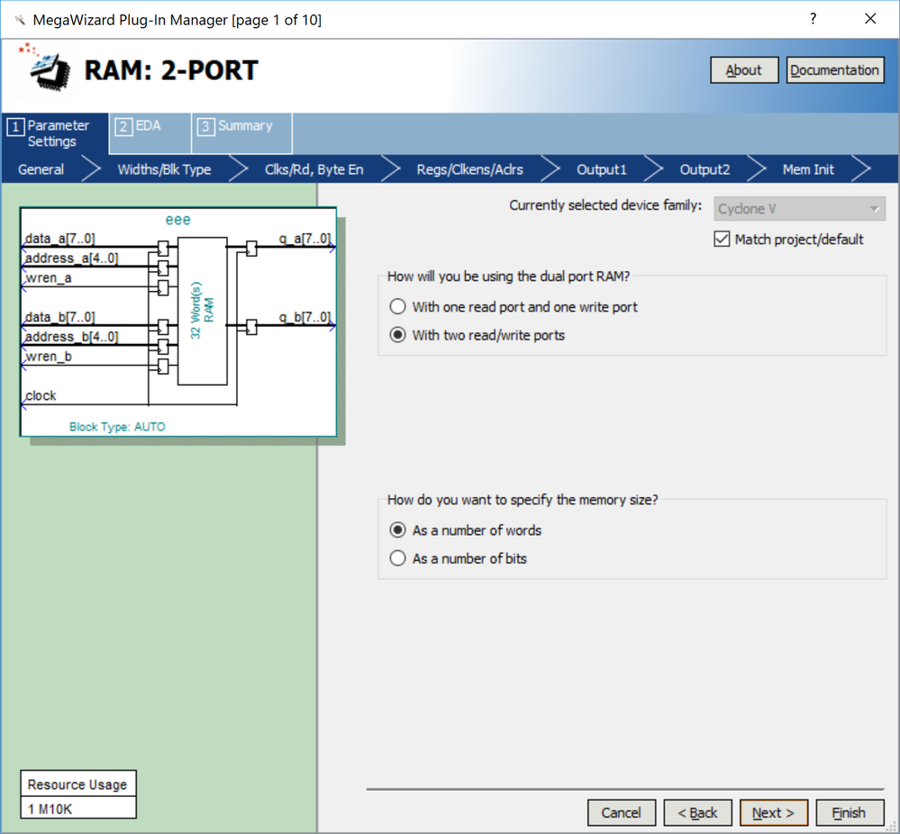
Task: Switch to the Parameter Settings tab
Action: pyautogui.click(x=55, y=133)
